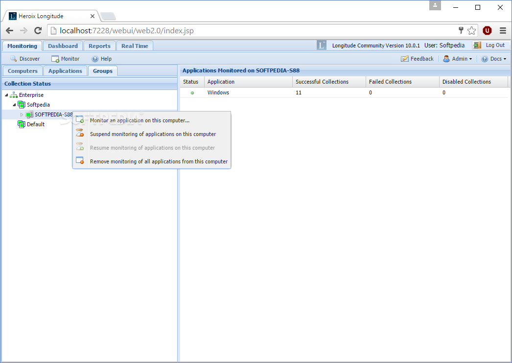
Task: Open the Docs dropdown arrow
Action: [505, 59]
